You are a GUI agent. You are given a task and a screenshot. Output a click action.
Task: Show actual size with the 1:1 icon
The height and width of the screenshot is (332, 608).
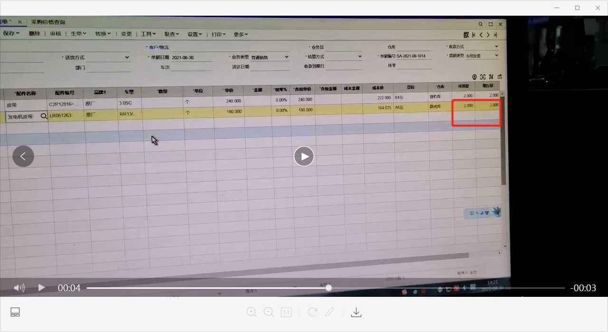tap(286, 312)
